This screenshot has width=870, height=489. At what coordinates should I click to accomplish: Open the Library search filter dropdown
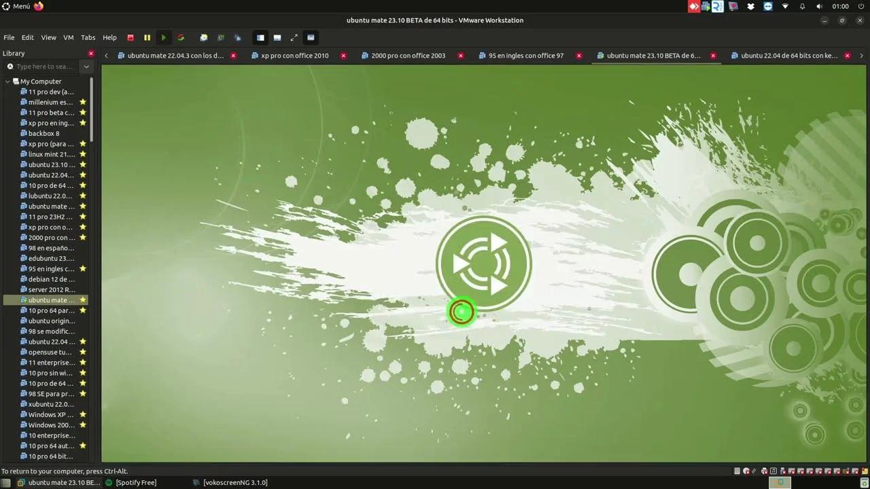86,67
